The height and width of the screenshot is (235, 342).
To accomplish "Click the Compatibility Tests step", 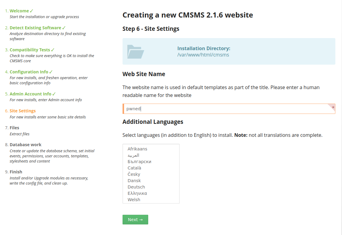I will 30,50.
